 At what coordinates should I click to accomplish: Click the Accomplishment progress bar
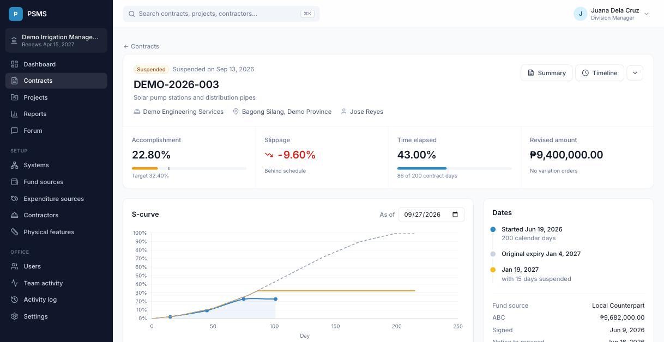pos(189,168)
